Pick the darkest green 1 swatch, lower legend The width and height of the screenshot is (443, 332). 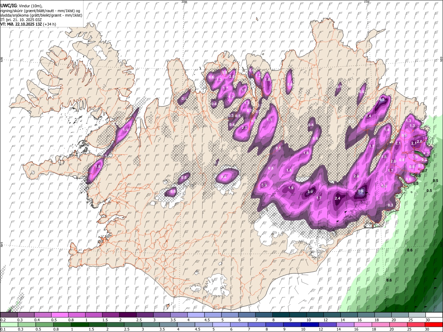[80, 324]
